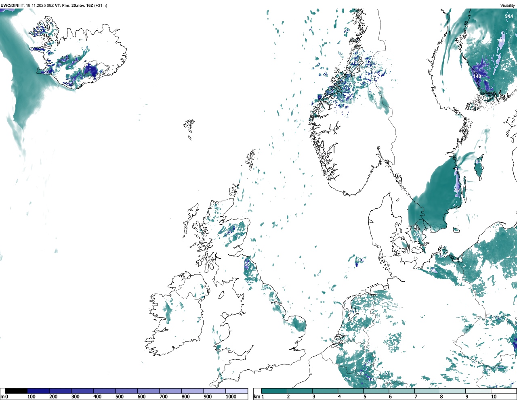Click the darkest teal 1–2 km swatch
This screenshot has height=400, width=517.
274,391
